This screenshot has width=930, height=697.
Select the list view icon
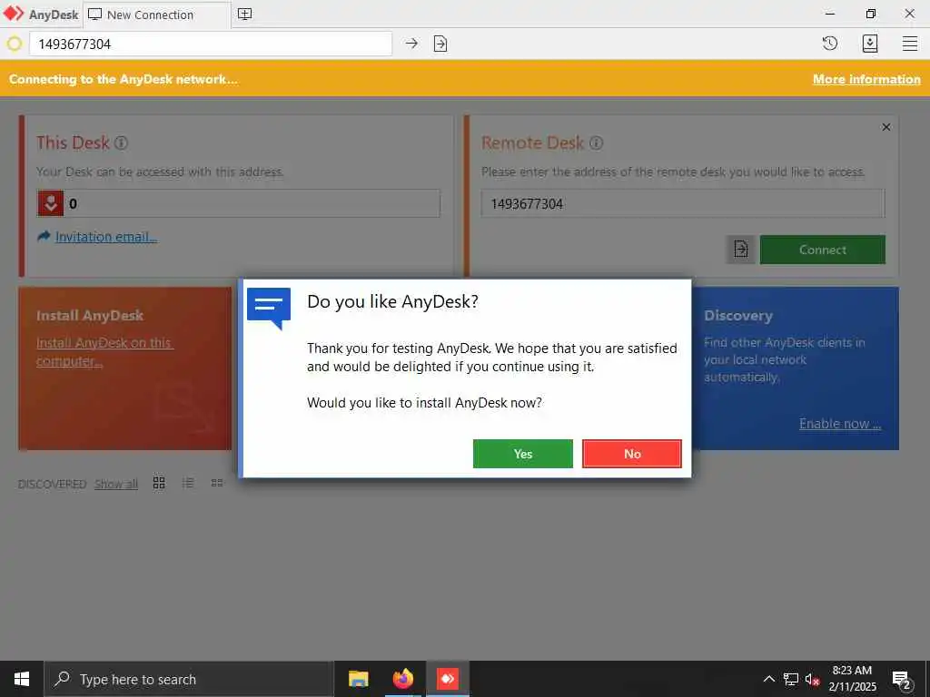(188, 483)
